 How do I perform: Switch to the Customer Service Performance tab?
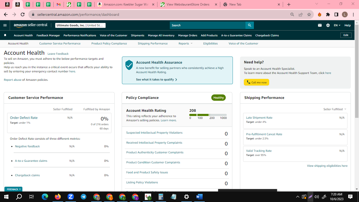tap(60, 43)
